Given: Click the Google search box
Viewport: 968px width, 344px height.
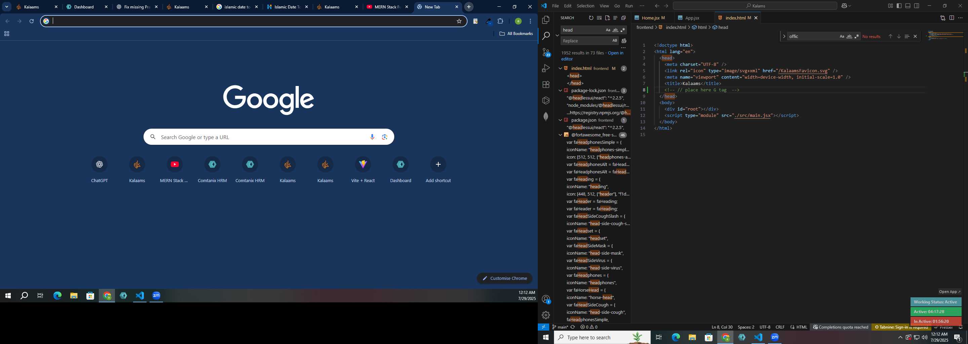Looking at the screenshot, I should (x=269, y=137).
